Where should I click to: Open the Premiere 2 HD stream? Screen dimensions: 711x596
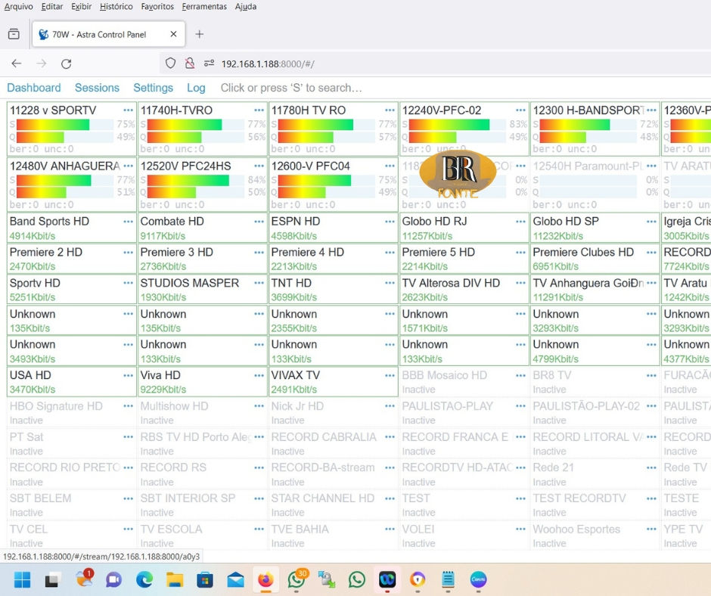pos(72,259)
